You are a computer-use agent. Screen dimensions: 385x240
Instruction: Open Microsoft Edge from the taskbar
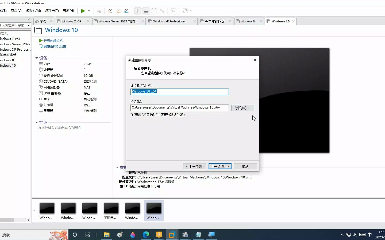pyautogui.click(x=146, y=235)
